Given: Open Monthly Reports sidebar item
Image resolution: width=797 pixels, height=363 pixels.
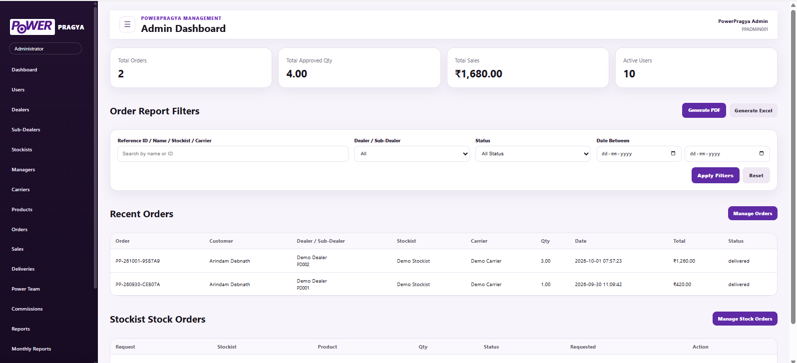Looking at the screenshot, I should point(31,349).
